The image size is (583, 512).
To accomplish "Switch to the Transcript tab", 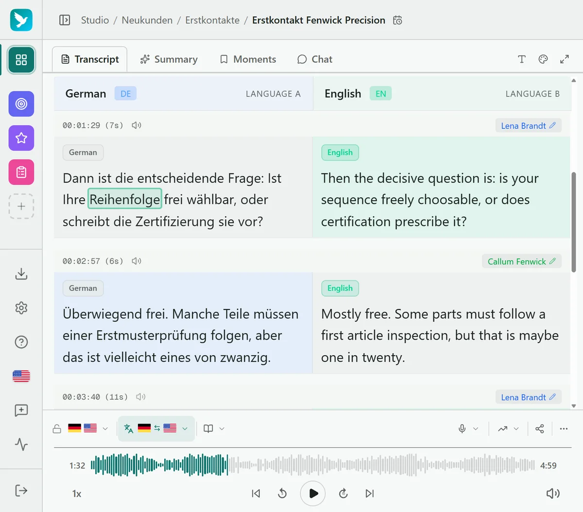I will click(90, 59).
